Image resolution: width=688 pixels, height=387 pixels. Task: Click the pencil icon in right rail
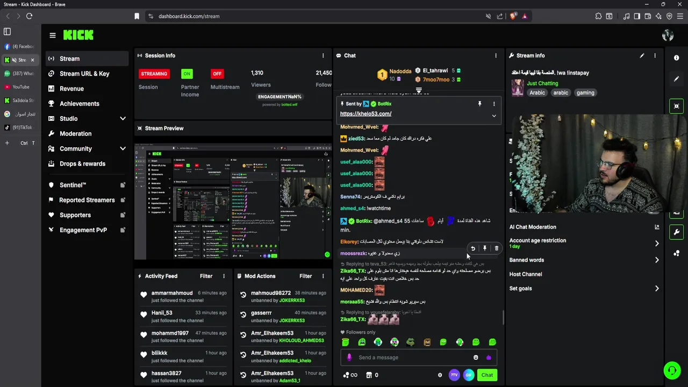click(677, 79)
